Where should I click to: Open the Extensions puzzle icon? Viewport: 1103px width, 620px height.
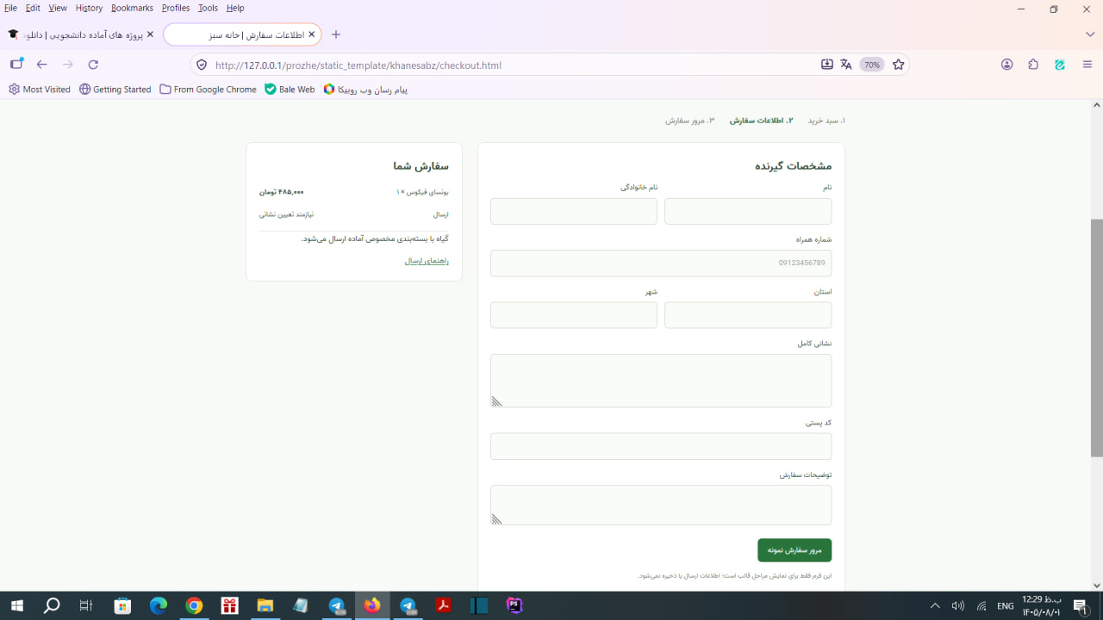coord(1033,65)
